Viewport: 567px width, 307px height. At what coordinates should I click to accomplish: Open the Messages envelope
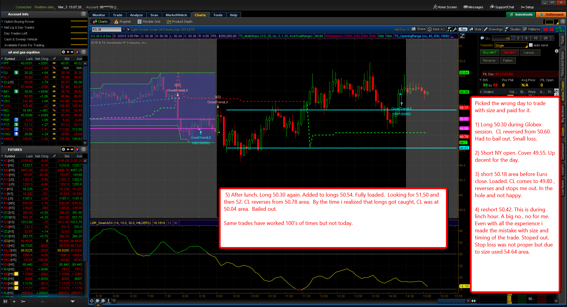(473, 7)
